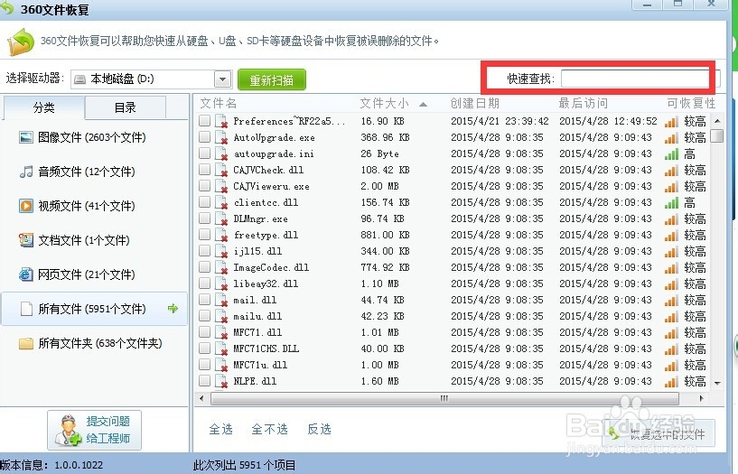738x474 pixels.
Task: Click the size value 774.92 KB
Action: click(385, 267)
